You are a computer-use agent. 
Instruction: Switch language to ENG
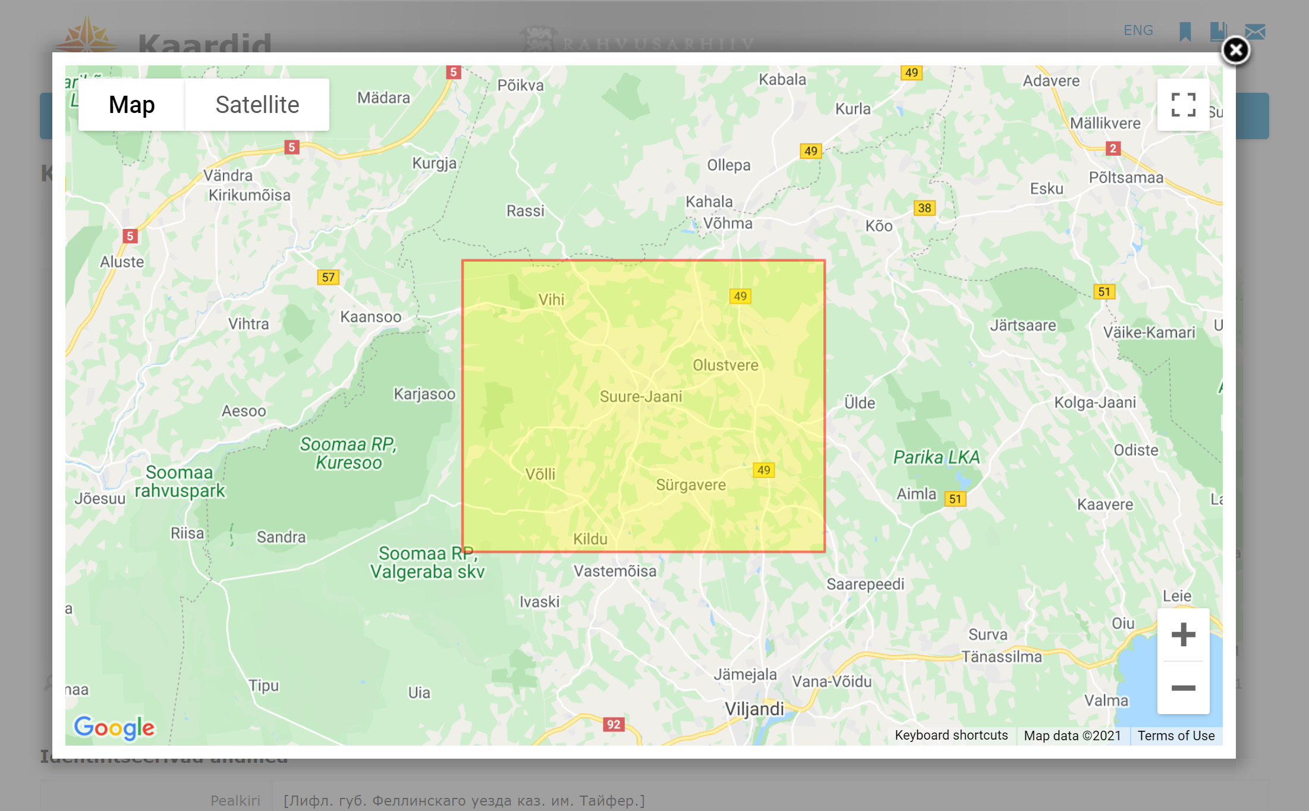(x=1138, y=30)
